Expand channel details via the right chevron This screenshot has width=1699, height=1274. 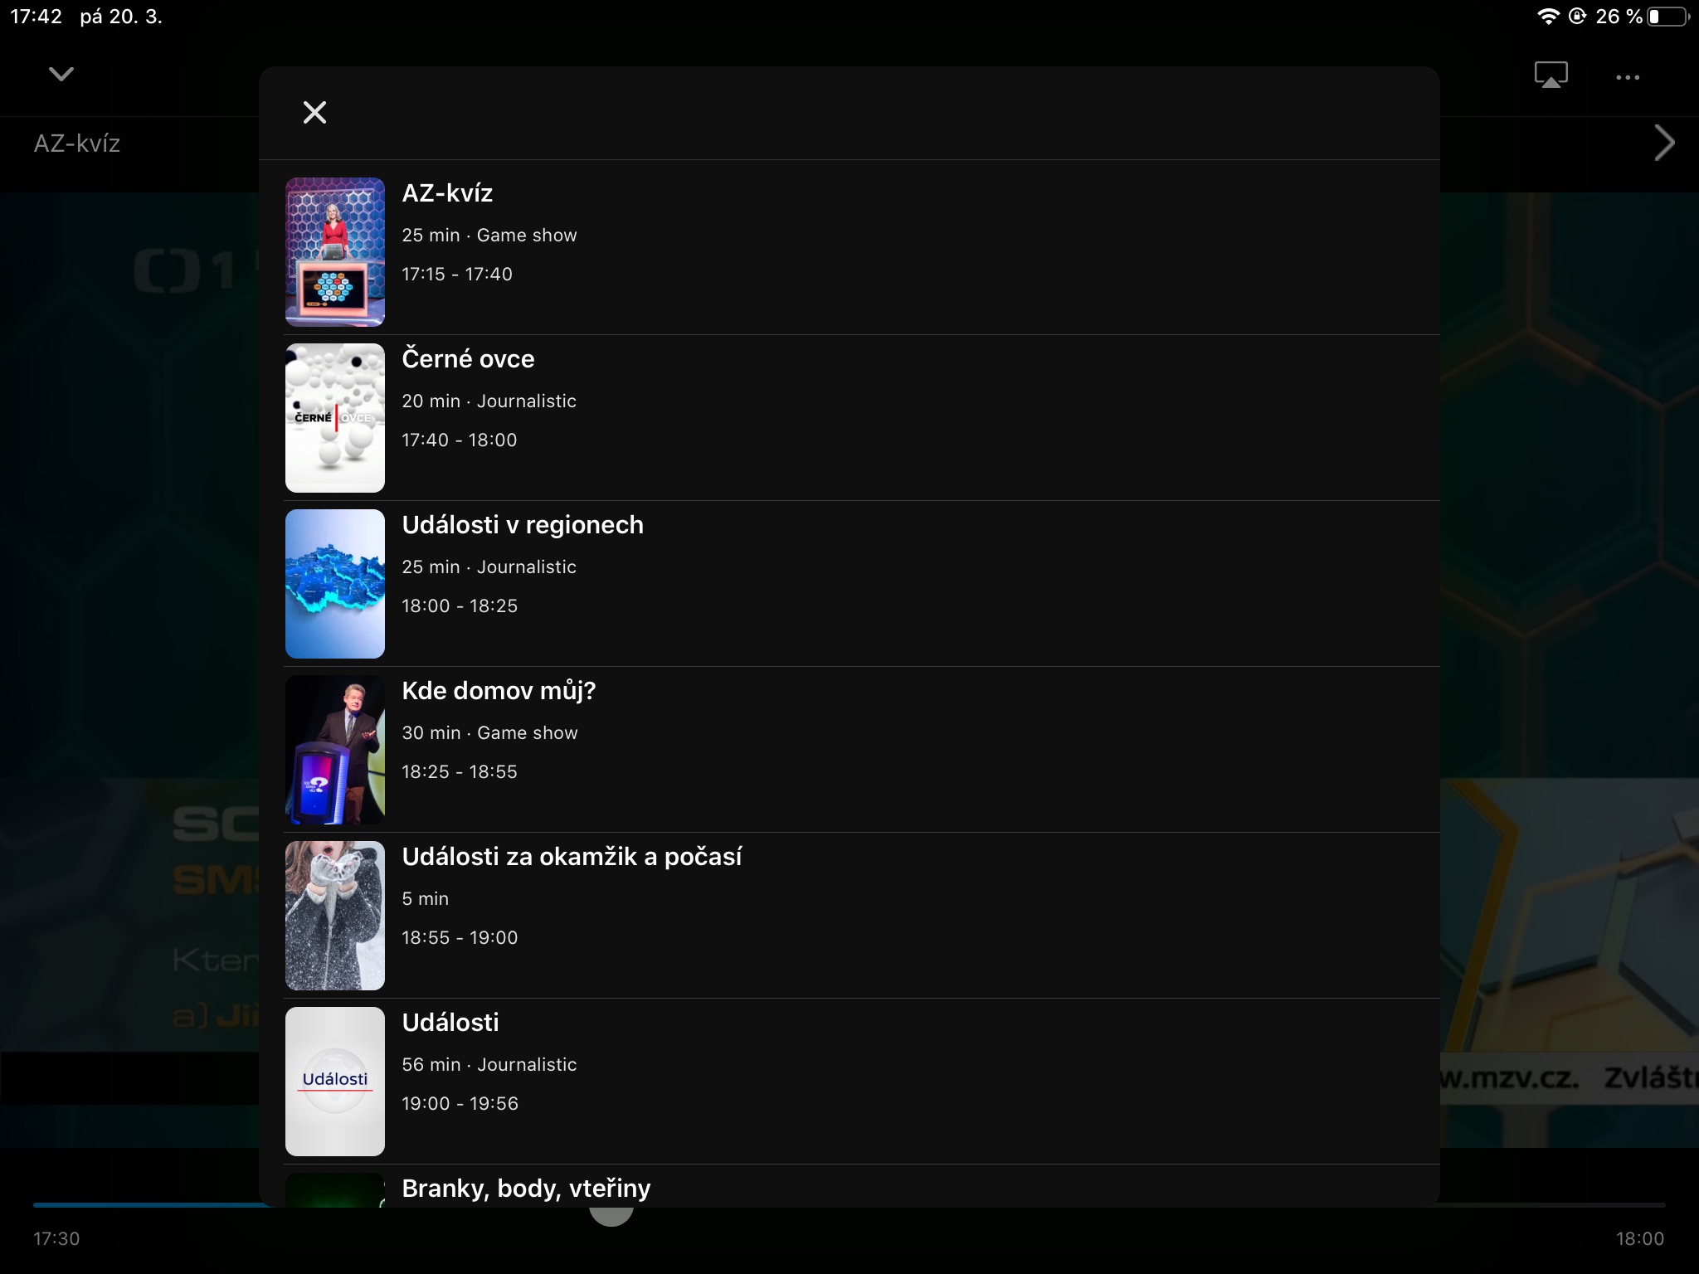click(x=1665, y=143)
